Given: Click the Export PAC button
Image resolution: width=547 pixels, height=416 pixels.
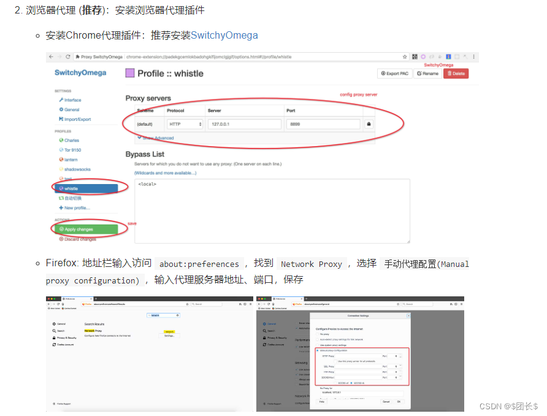Looking at the screenshot, I should [394, 74].
